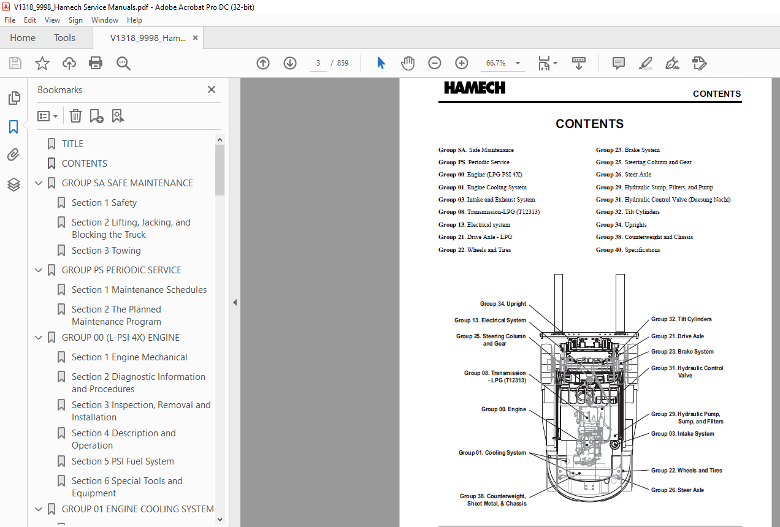Star this file as favorite

point(42,63)
